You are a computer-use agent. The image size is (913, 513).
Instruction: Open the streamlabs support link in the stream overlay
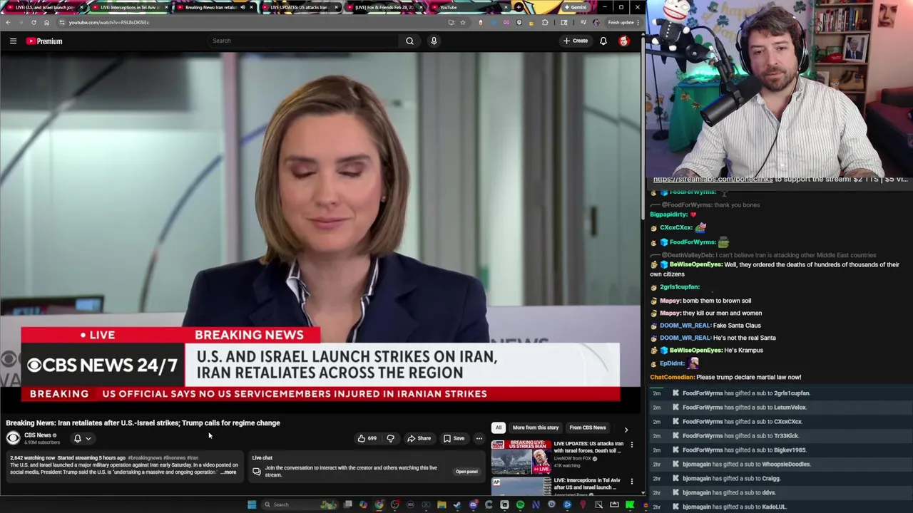click(713, 179)
